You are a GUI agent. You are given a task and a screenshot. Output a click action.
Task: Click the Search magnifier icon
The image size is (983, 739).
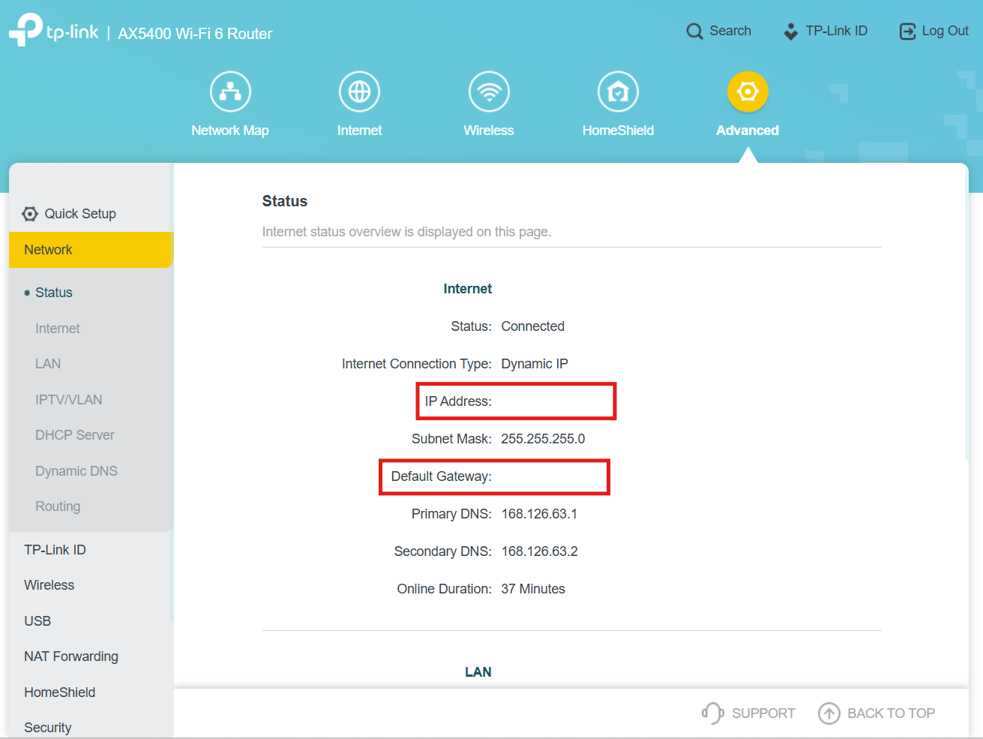(x=695, y=32)
